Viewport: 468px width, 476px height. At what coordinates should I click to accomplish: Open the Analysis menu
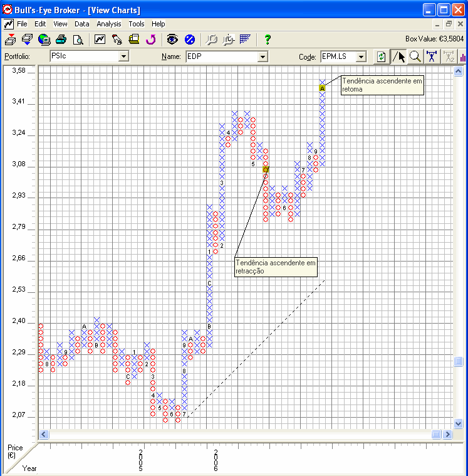pyautogui.click(x=109, y=24)
